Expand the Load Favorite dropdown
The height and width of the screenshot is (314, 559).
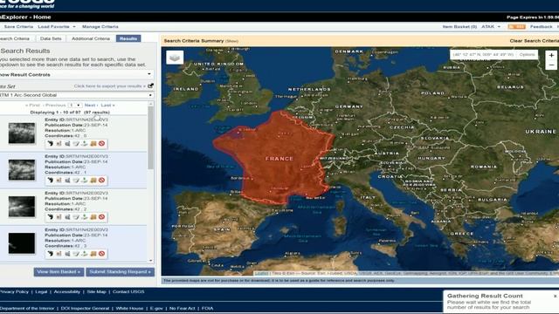point(57,27)
